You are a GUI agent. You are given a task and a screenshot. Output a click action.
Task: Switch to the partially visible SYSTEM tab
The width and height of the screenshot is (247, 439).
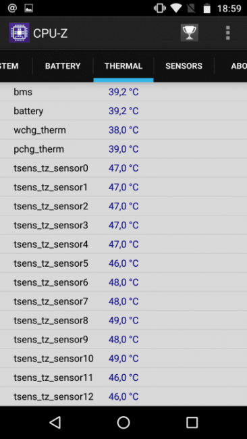(16, 66)
